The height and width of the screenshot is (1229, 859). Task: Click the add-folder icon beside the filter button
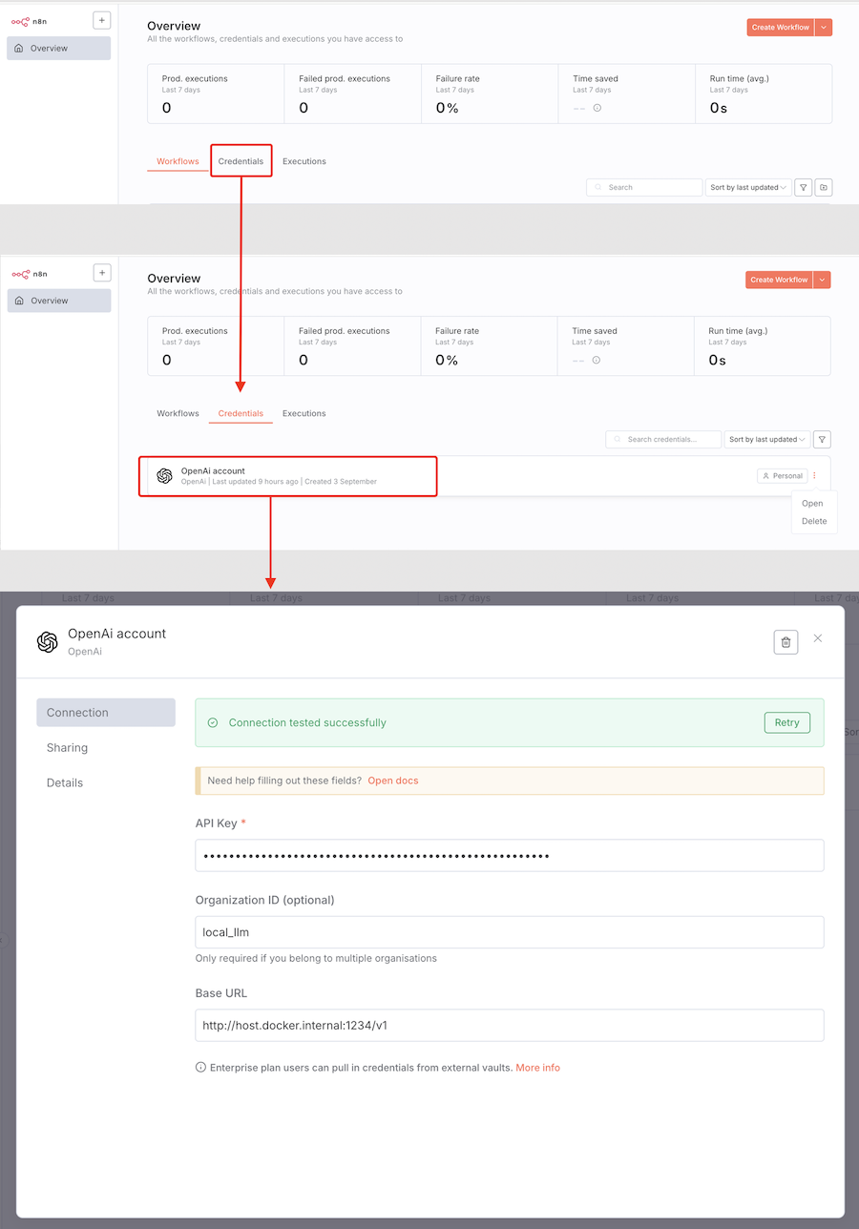[824, 187]
